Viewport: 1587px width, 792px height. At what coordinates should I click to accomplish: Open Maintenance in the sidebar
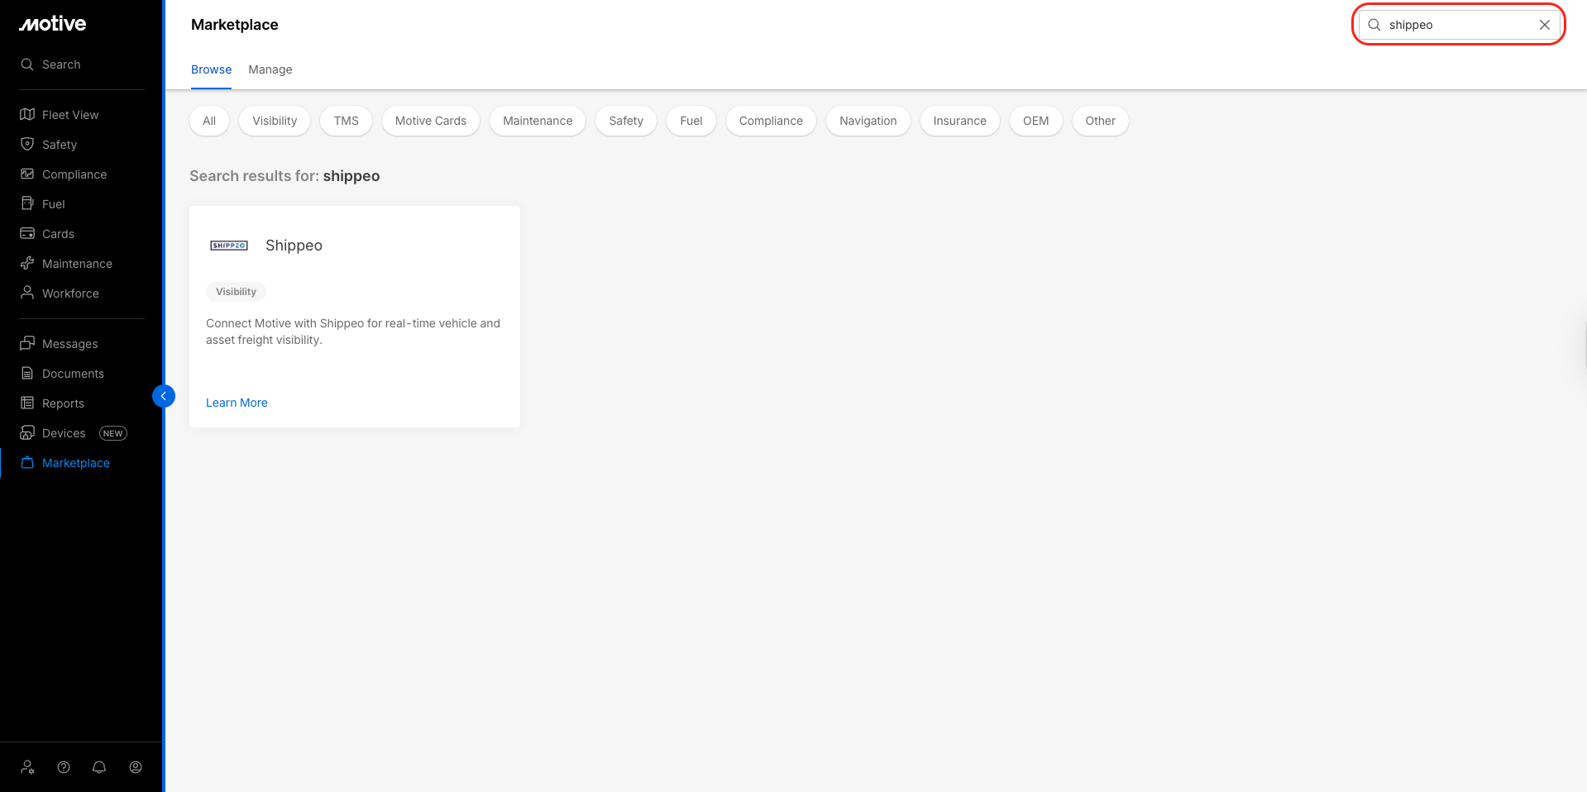point(66,264)
